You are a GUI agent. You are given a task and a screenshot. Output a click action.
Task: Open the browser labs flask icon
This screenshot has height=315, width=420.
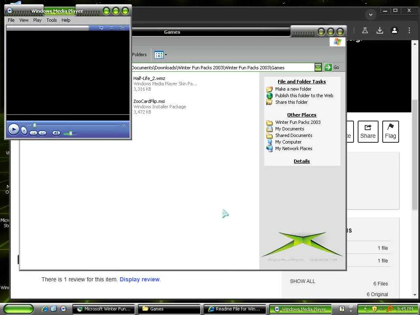tap(365, 30)
